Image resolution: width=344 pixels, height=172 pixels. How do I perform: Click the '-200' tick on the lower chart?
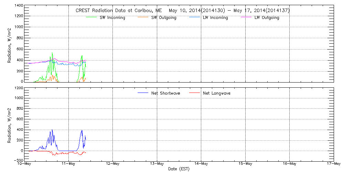(x=19, y=161)
